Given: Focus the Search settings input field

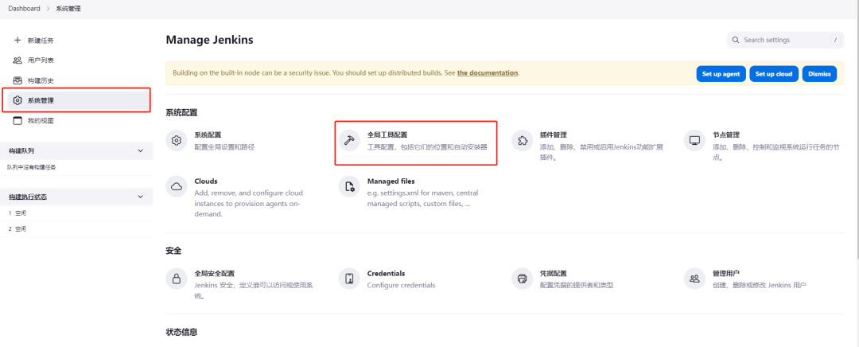Looking at the screenshot, I should coord(786,40).
